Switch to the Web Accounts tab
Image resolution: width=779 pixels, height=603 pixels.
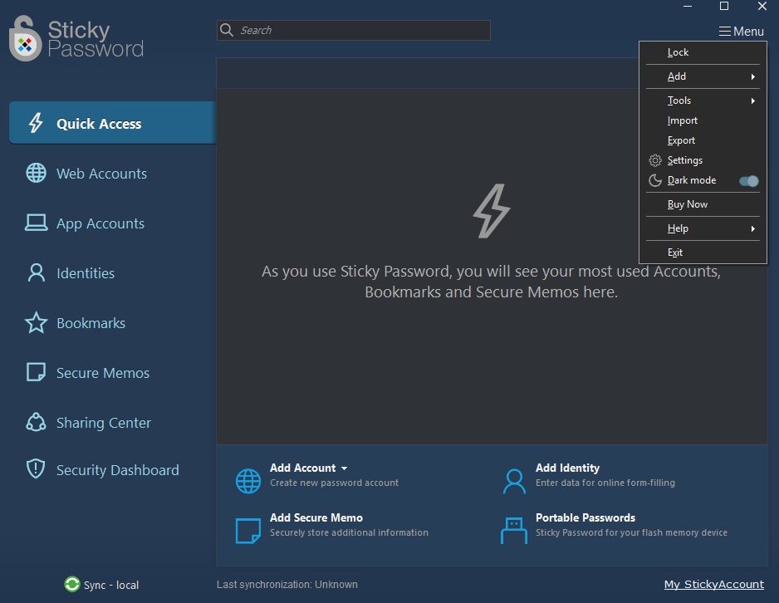[x=113, y=174]
